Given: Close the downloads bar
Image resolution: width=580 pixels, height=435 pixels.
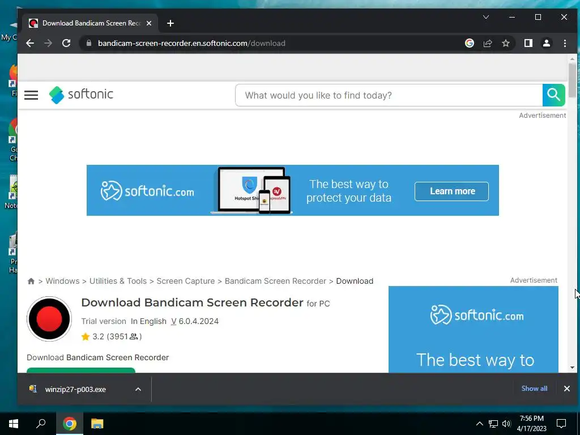Looking at the screenshot, I should (566, 389).
